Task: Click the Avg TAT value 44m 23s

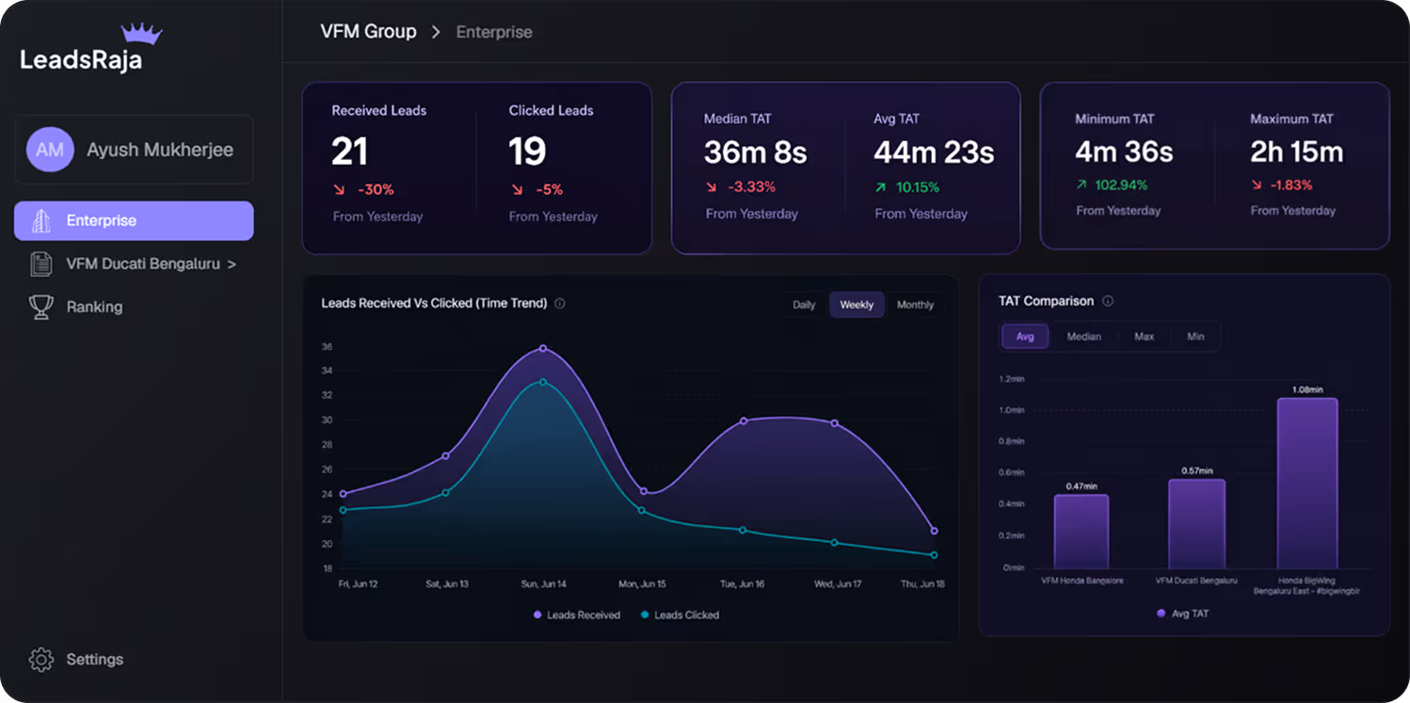Action: click(x=934, y=152)
